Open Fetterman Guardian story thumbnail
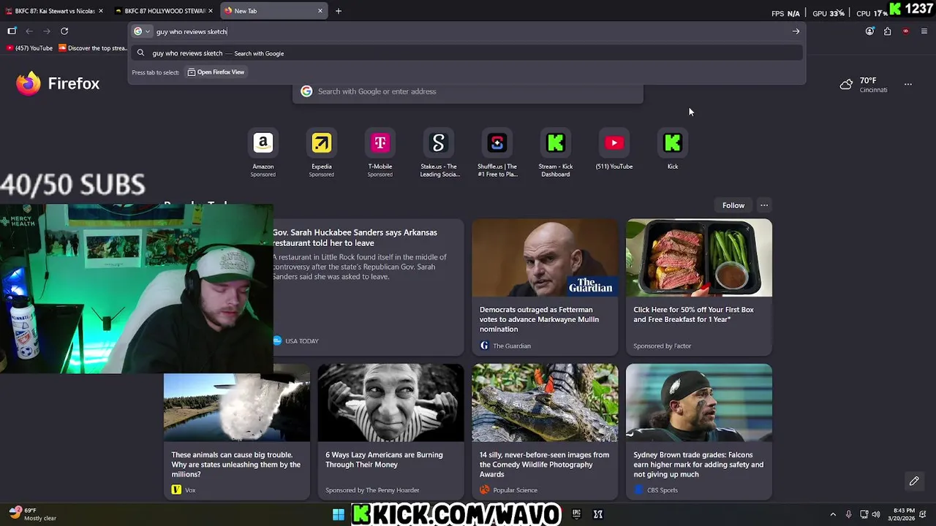936x526 pixels. coord(545,258)
